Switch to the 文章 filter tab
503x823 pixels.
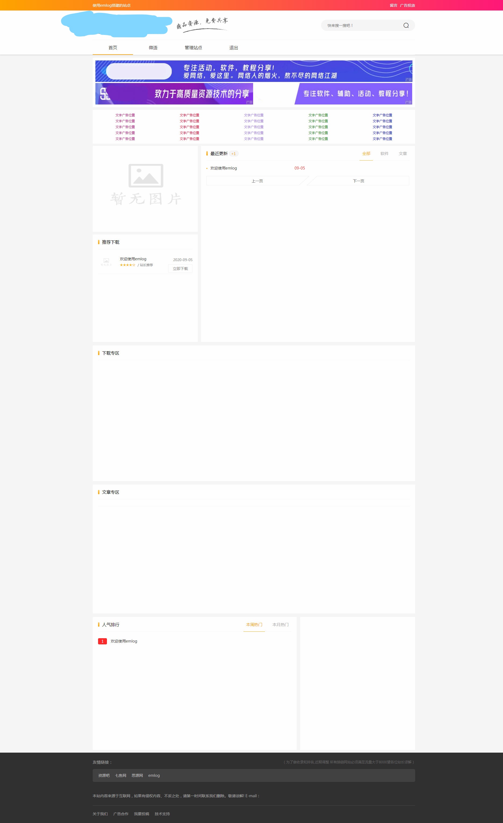[x=403, y=154]
